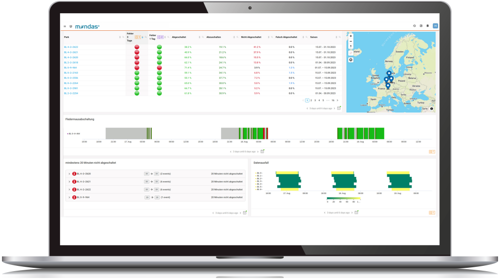
Task: Go to page 4 of the table
Action: click(319, 100)
